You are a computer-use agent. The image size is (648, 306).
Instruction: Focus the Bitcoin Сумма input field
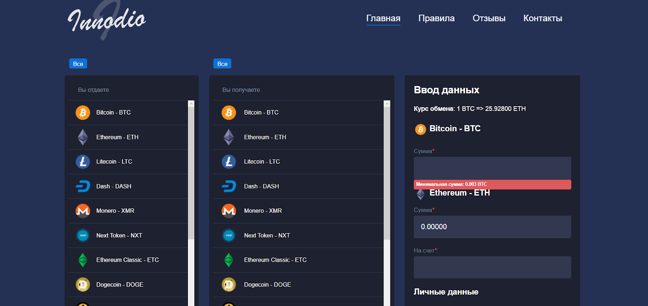pyautogui.click(x=492, y=168)
